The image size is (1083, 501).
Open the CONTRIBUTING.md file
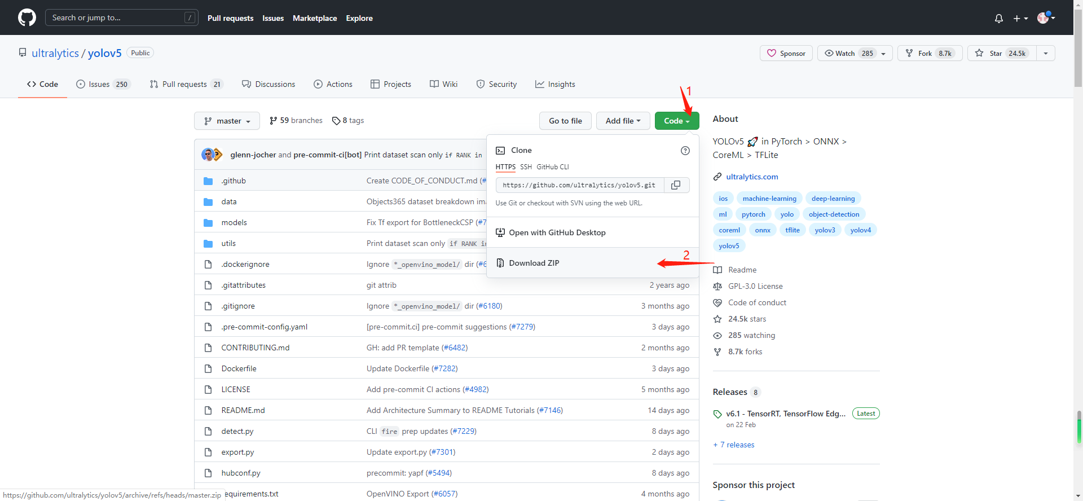pos(256,348)
